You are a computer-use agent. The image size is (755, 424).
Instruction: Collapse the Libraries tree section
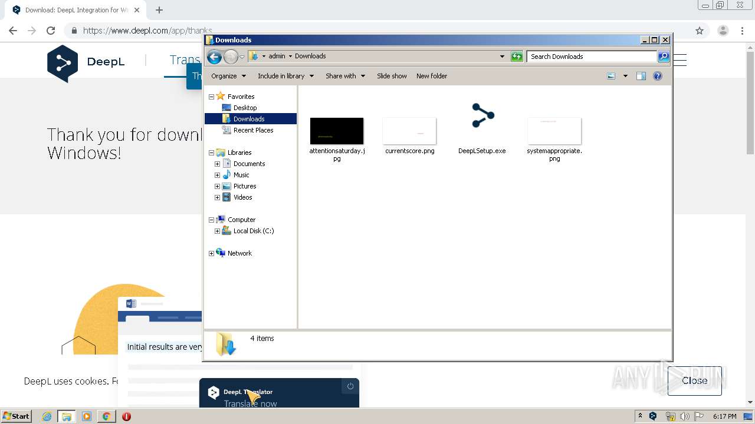(x=211, y=153)
